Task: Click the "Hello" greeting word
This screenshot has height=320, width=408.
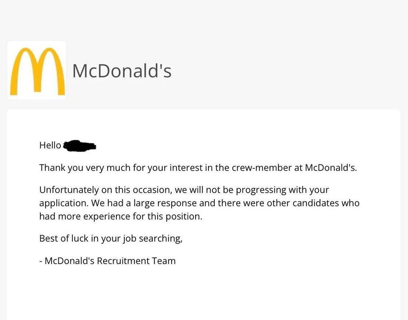Action: 50,146
